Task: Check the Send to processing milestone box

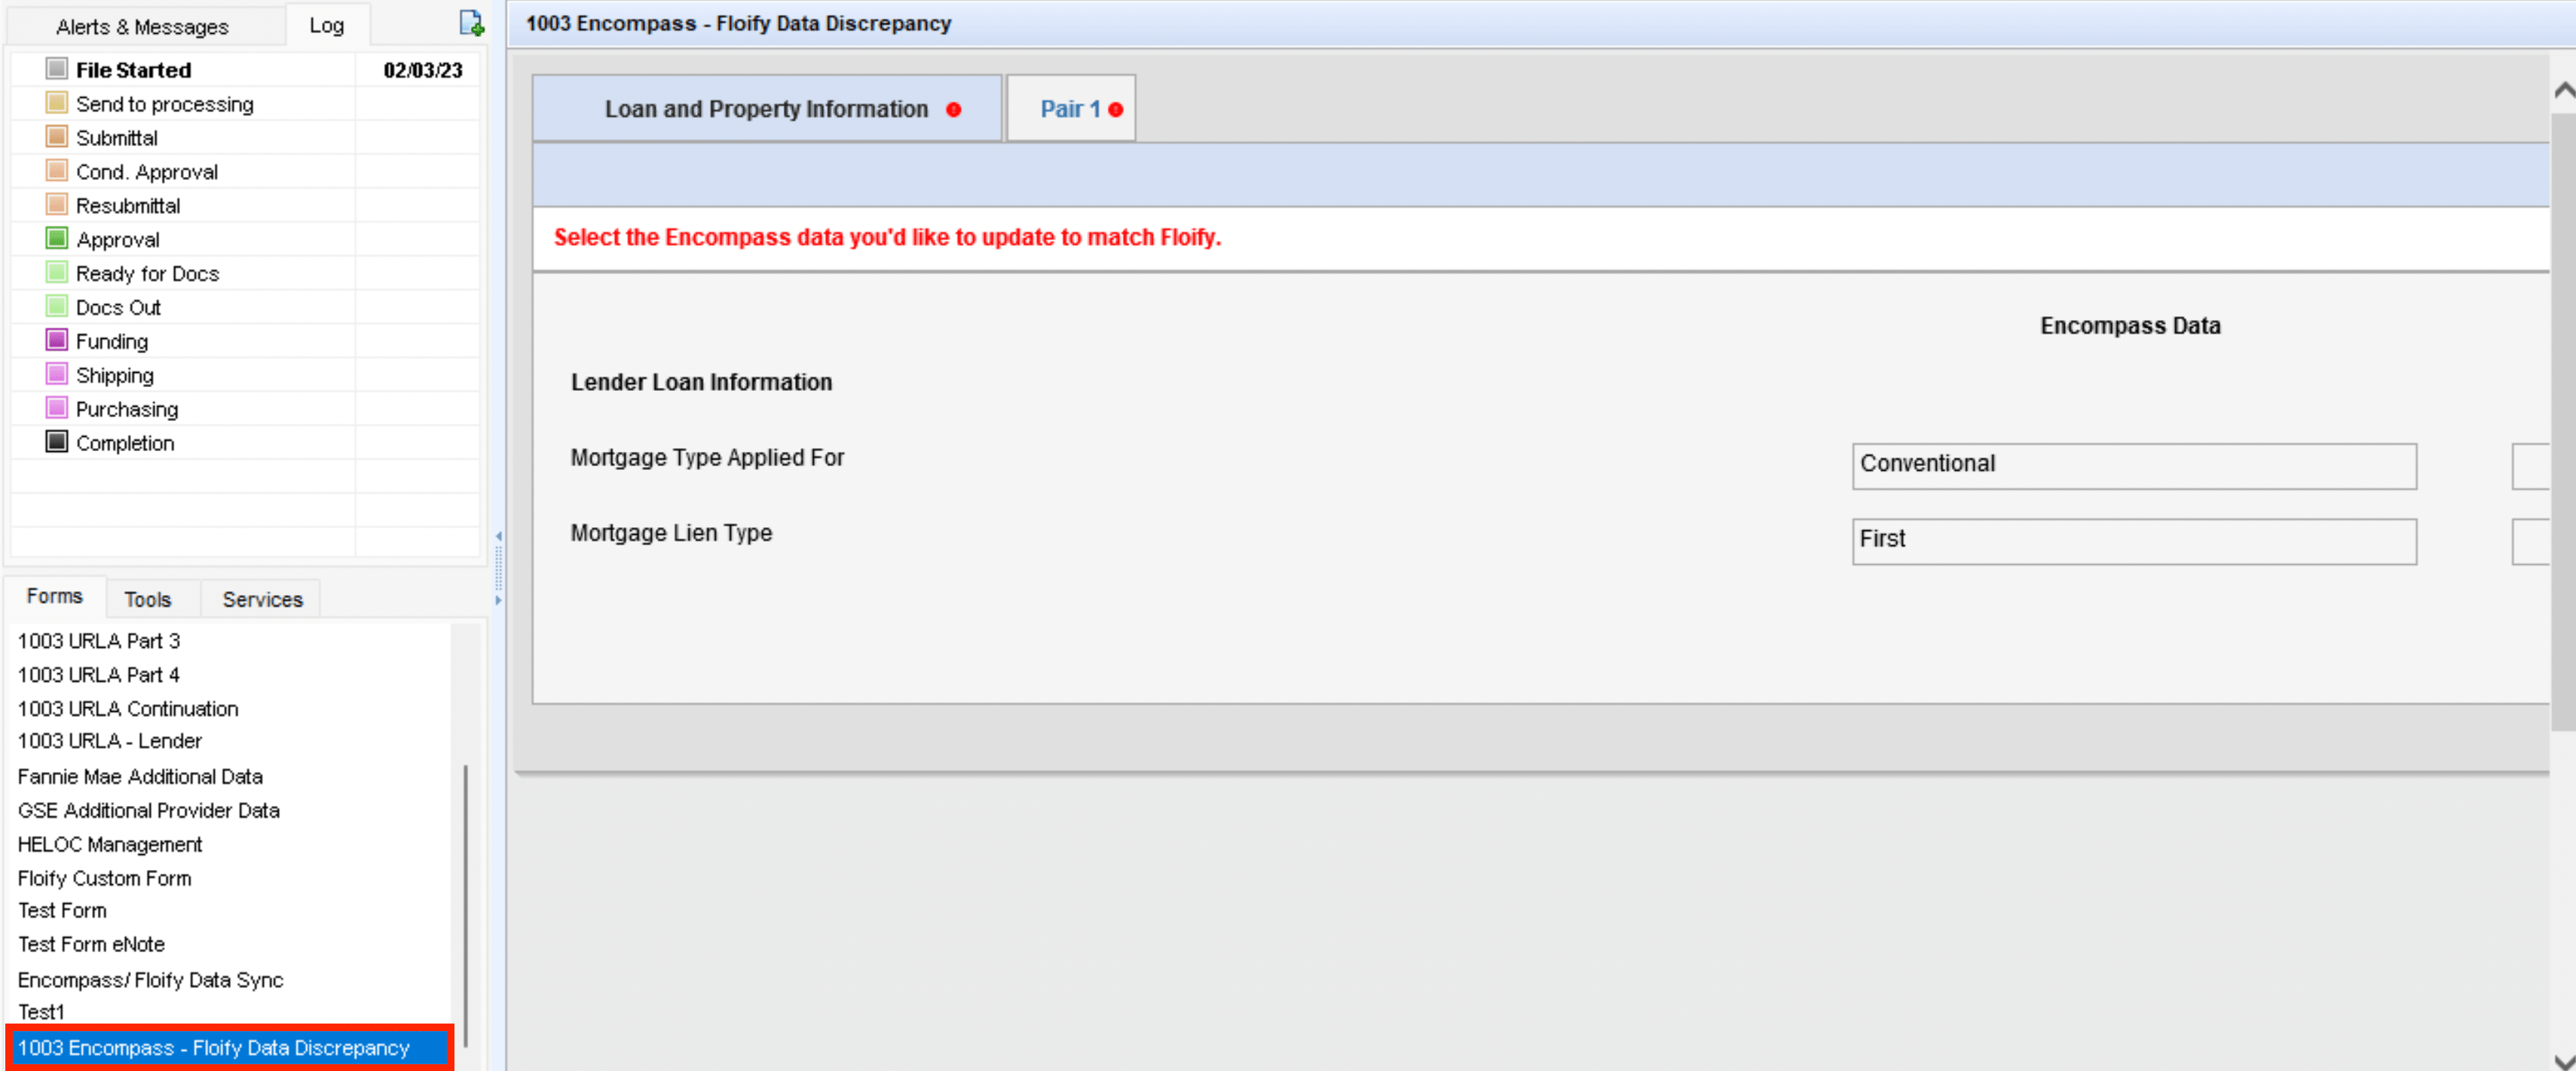Action: click(56, 102)
